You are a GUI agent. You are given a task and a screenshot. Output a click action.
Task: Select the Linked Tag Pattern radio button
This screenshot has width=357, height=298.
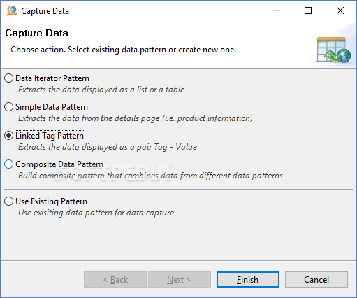(8, 136)
